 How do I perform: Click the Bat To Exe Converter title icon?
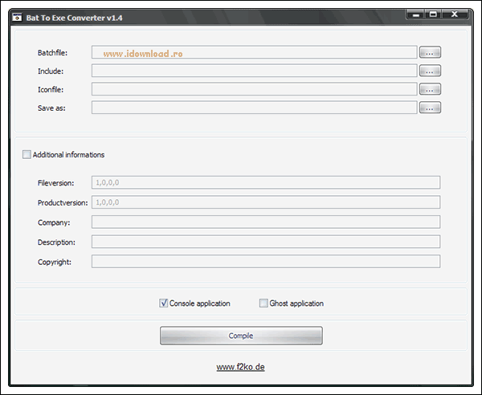click(x=17, y=18)
